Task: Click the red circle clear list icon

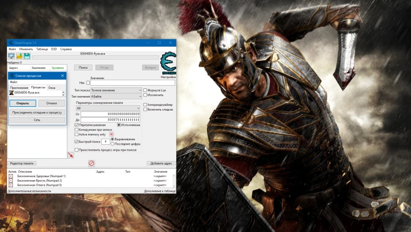Action: click(91, 163)
